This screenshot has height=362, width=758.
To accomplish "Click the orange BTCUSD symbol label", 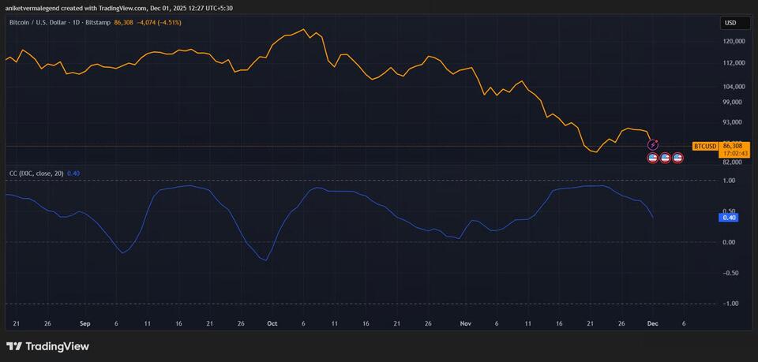I will point(705,146).
